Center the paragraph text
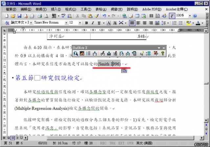This screenshot has height=147, width=210. [x=144, y=23]
